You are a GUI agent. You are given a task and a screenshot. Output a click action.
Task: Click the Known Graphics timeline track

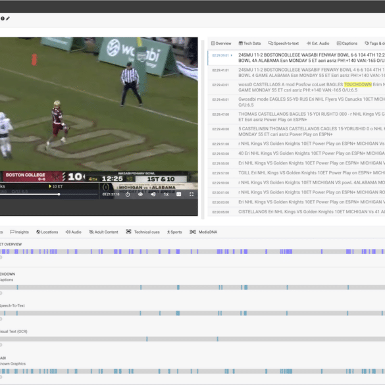point(192,371)
